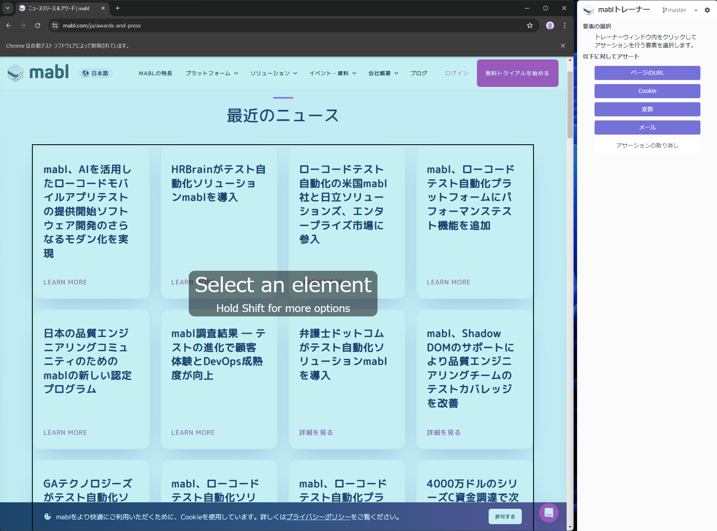This screenshot has width=717, height=531.
Task: Open a new tab with plus icon
Action: [x=118, y=8]
